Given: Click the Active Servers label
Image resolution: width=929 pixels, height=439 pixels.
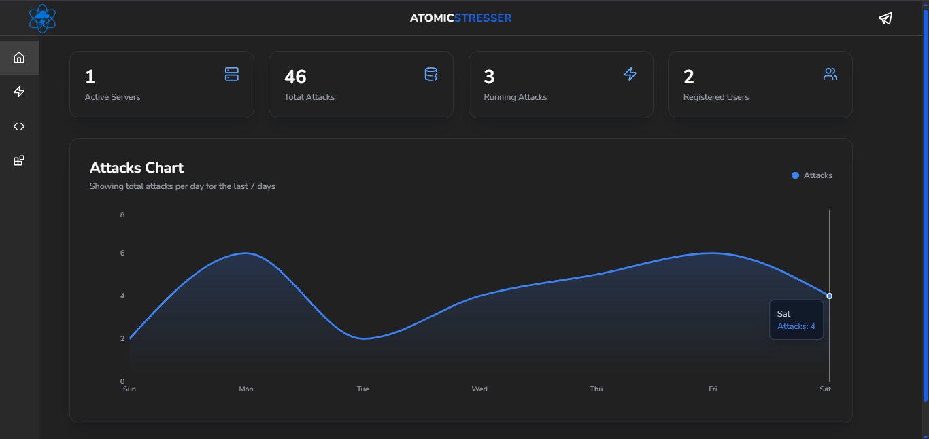Looking at the screenshot, I should (x=112, y=97).
